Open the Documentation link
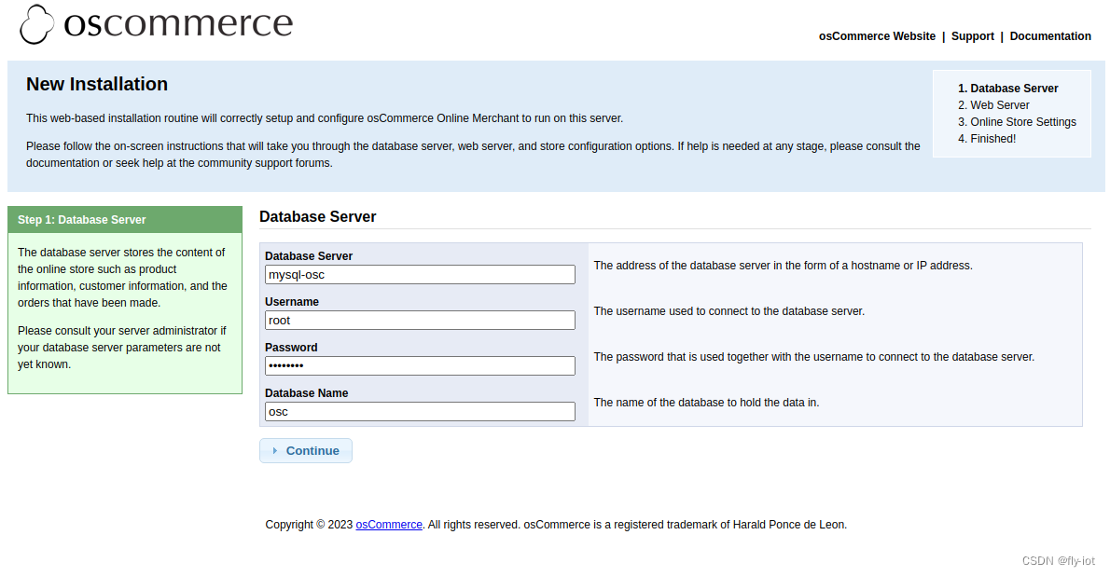The height and width of the screenshot is (576, 1110). click(x=1050, y=36)
